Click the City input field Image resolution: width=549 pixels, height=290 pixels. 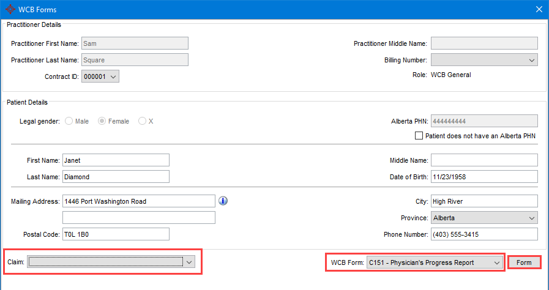484,201
